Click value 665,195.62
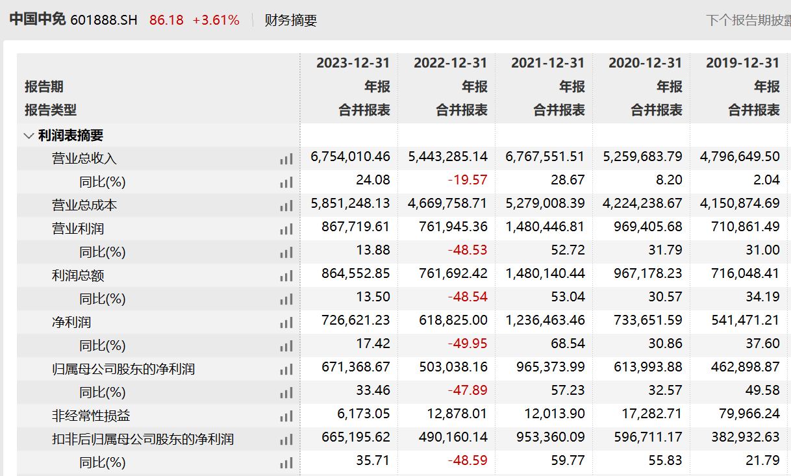791x476 pixels. click(x=356, y=437)
